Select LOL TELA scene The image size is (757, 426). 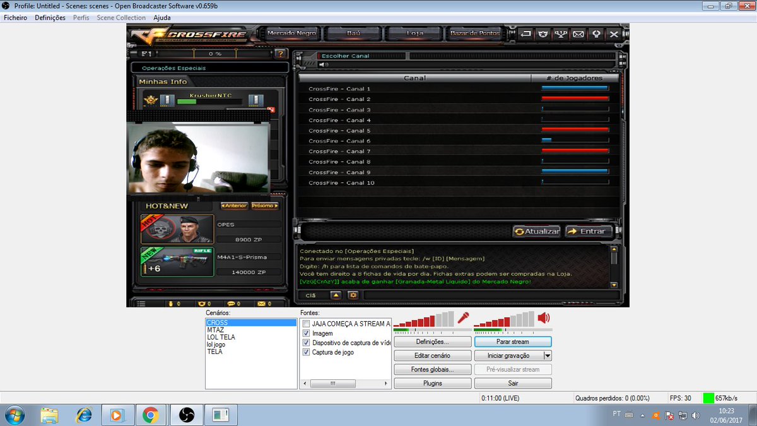251,337
